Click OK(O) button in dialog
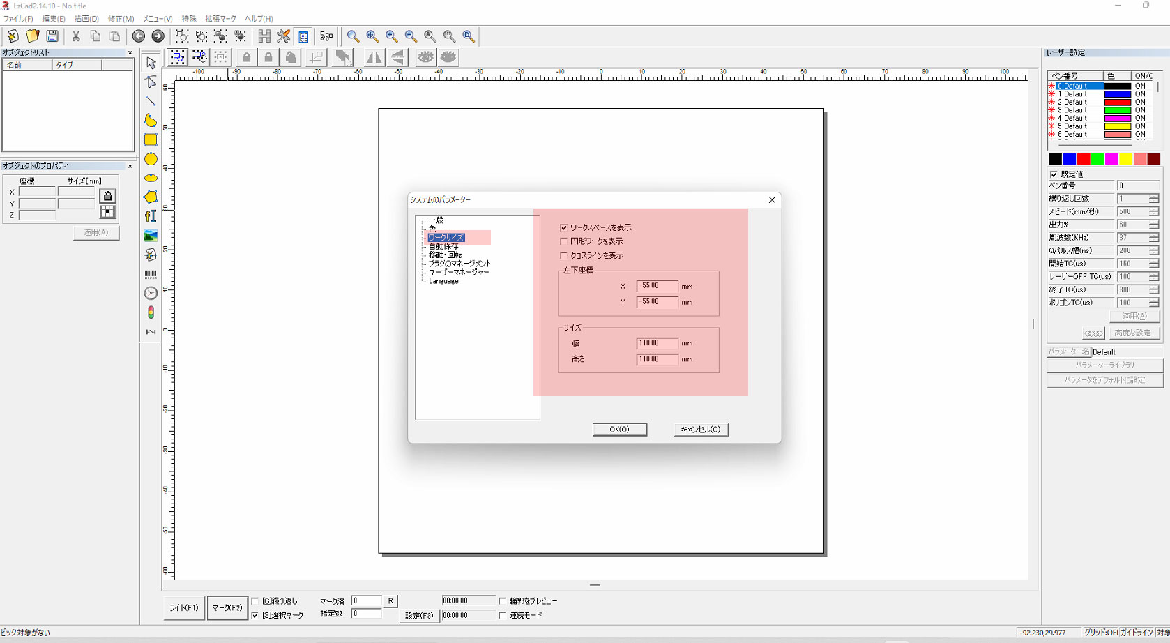Screen dimensions: 1170x643 (620, 430)
